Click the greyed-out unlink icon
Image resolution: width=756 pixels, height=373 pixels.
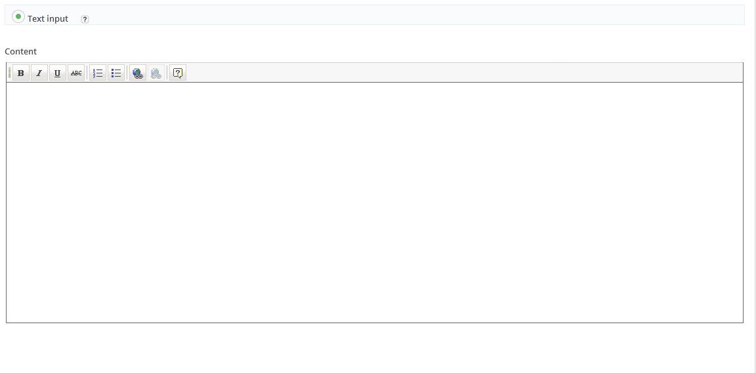pyautogui.click(x=156, y=73)
